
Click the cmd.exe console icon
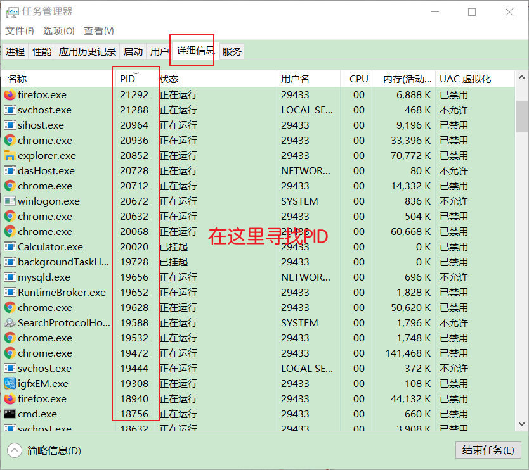[10, 414]
